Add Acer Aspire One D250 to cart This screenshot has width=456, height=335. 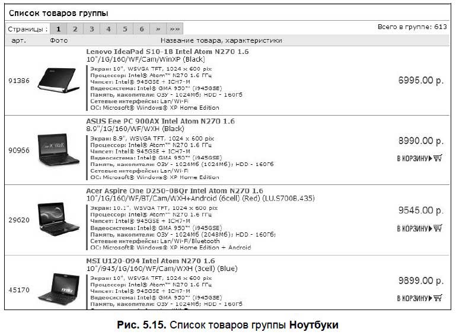click(420, 228)
